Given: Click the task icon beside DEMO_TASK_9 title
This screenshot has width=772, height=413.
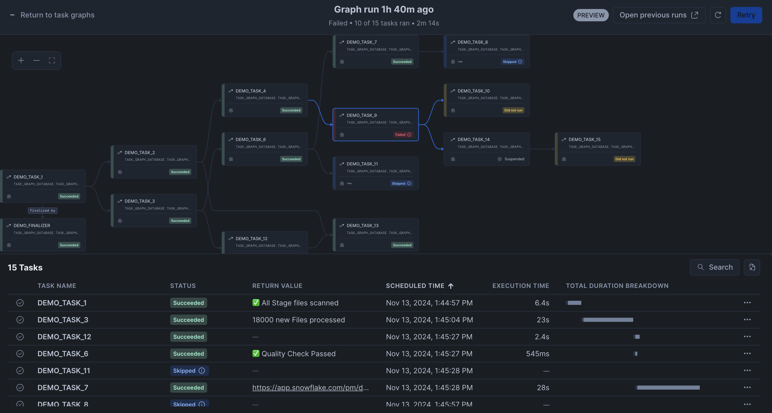Looking at the screenshot, I should 342,115.
